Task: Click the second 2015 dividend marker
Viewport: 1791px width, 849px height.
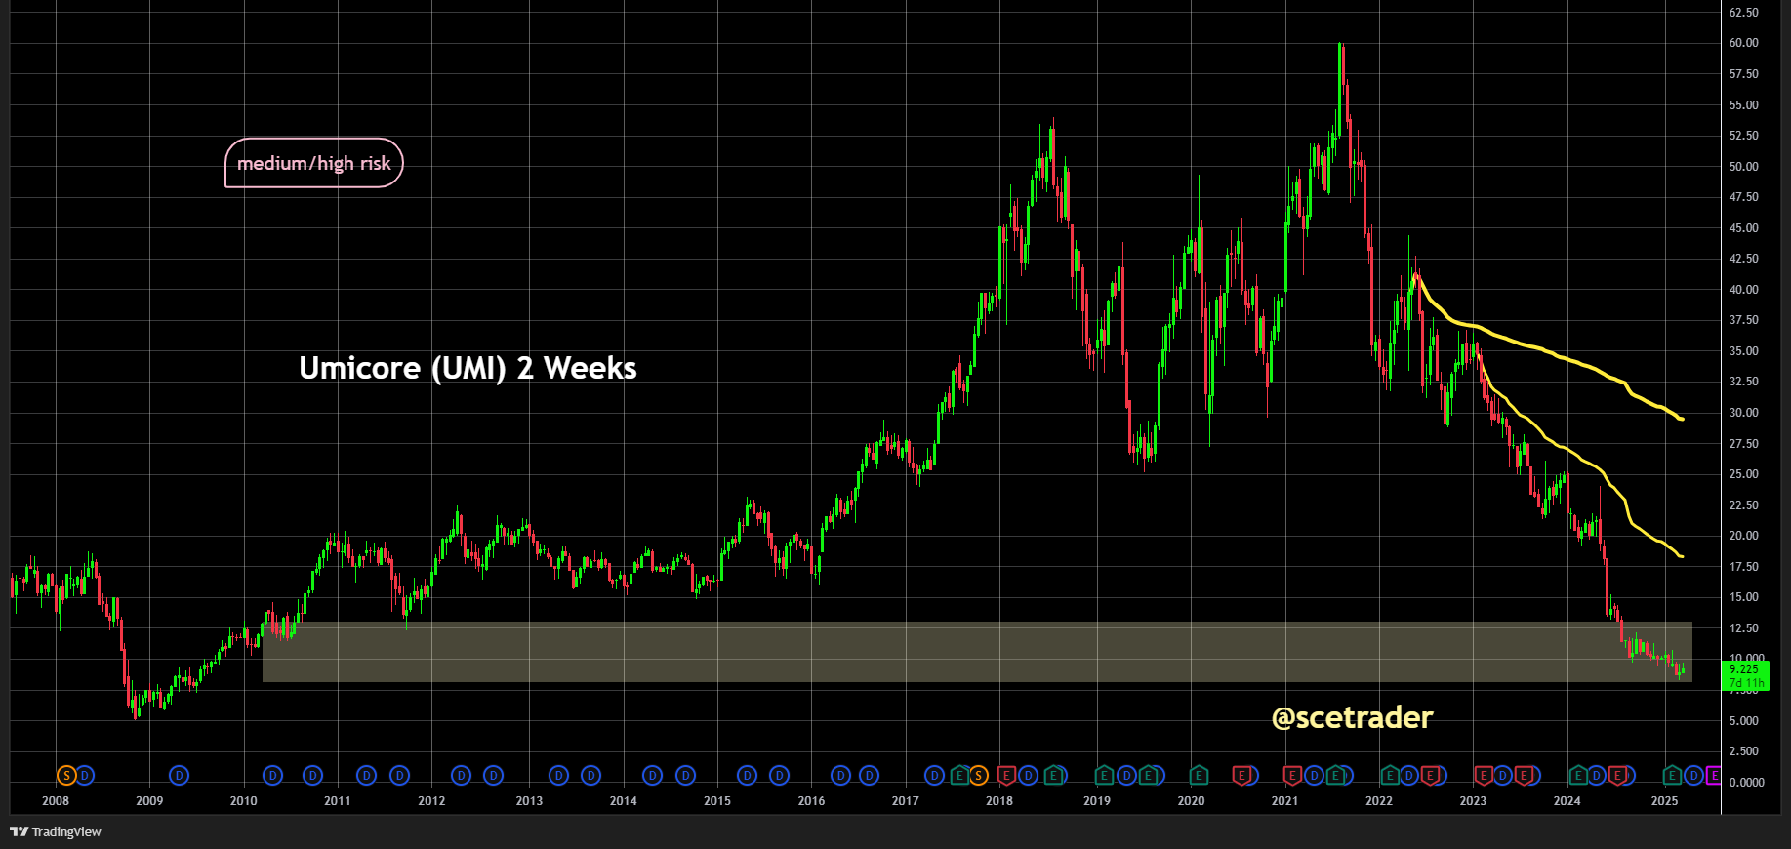Action: click(x=779, y=776)
